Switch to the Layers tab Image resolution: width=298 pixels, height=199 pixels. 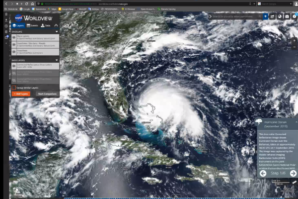click(x=18, y=25)
